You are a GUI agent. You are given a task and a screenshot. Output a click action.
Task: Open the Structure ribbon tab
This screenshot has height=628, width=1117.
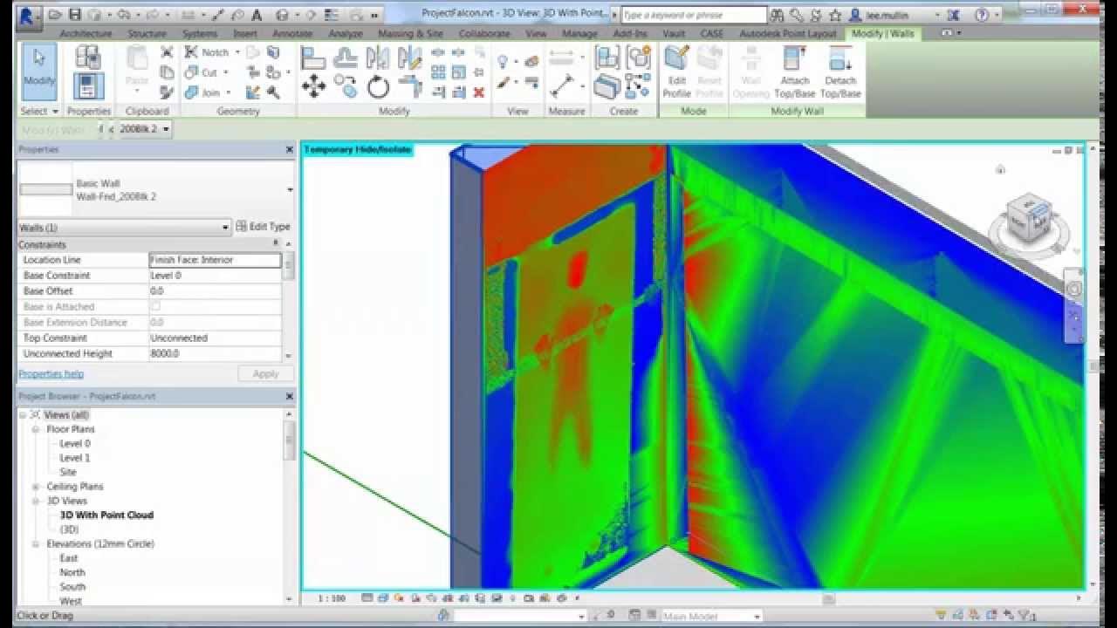tap(147, 33)
